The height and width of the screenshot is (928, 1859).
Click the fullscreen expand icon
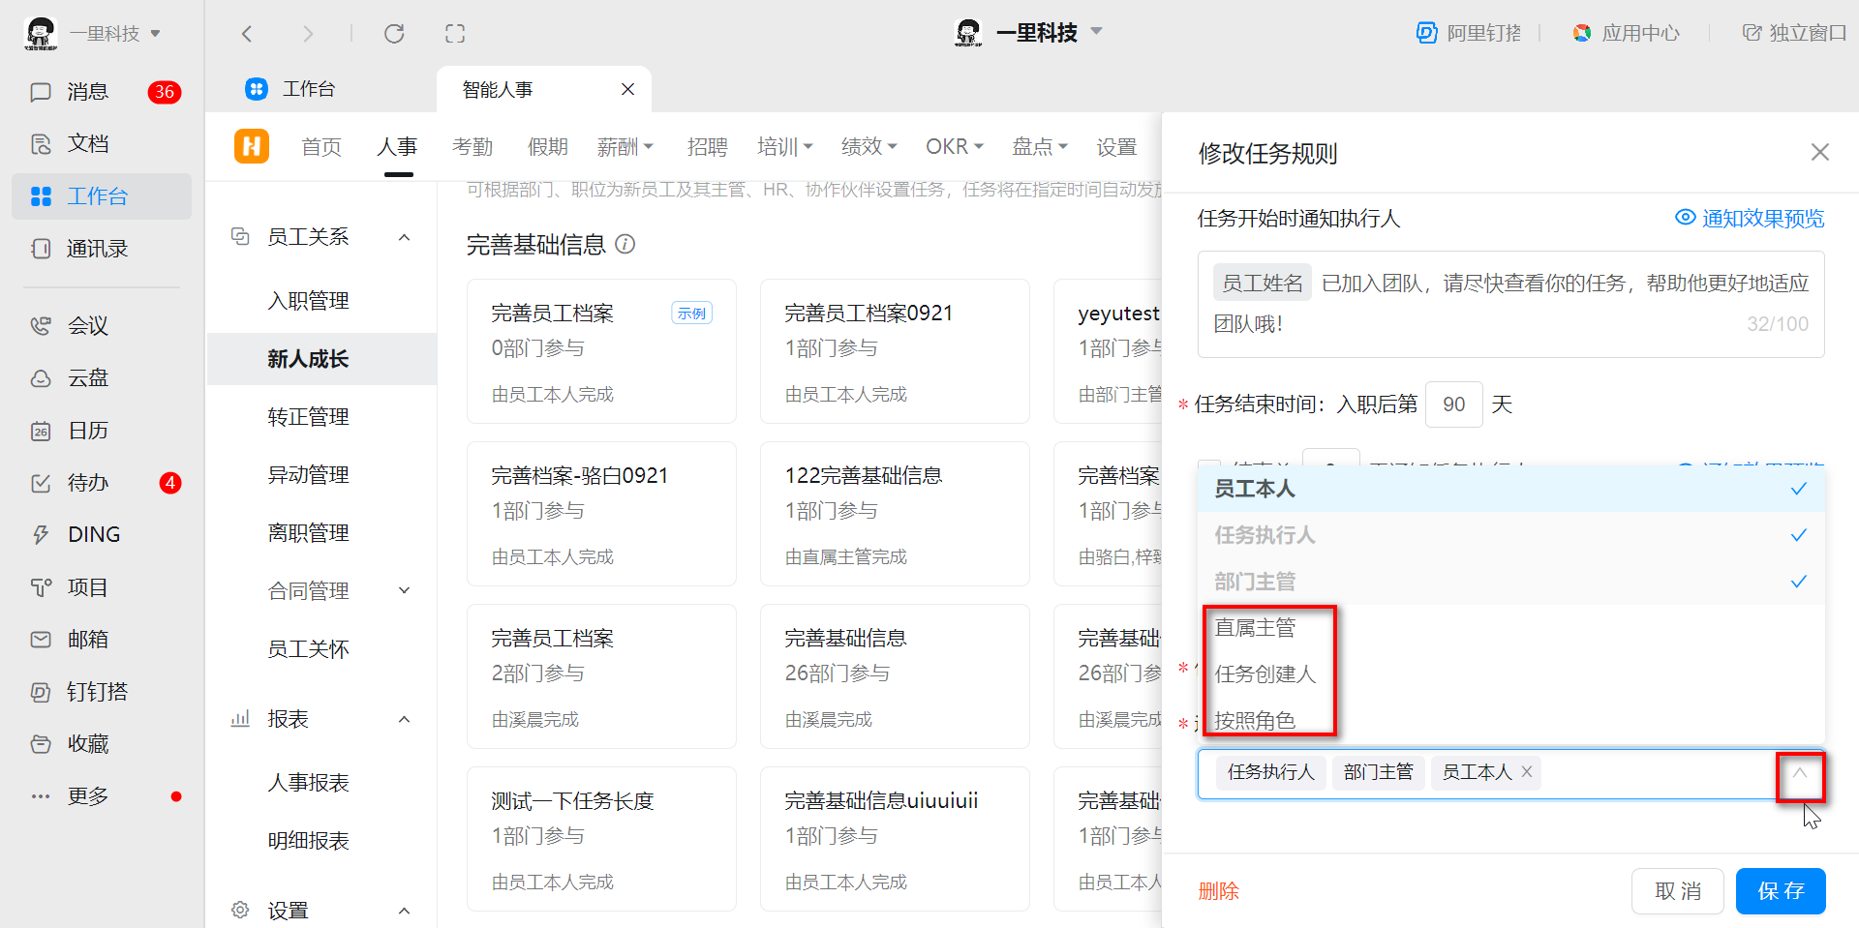point(455,34)
